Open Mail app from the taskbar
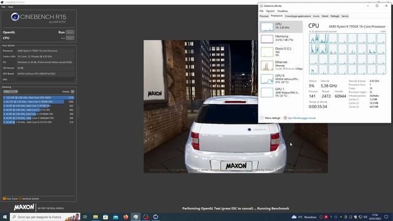The width and height of the screenshot is (393, 221). pyautogui.click(x=115, y=217)
